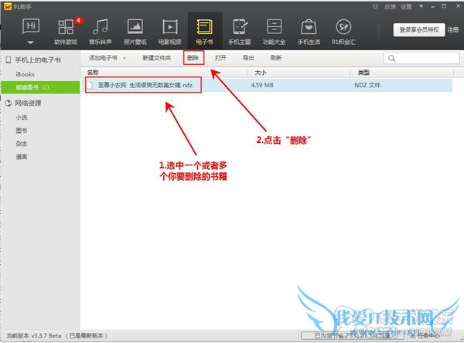
Task: Click 新建文件夹 toolbar button
Action: [156, 58]
